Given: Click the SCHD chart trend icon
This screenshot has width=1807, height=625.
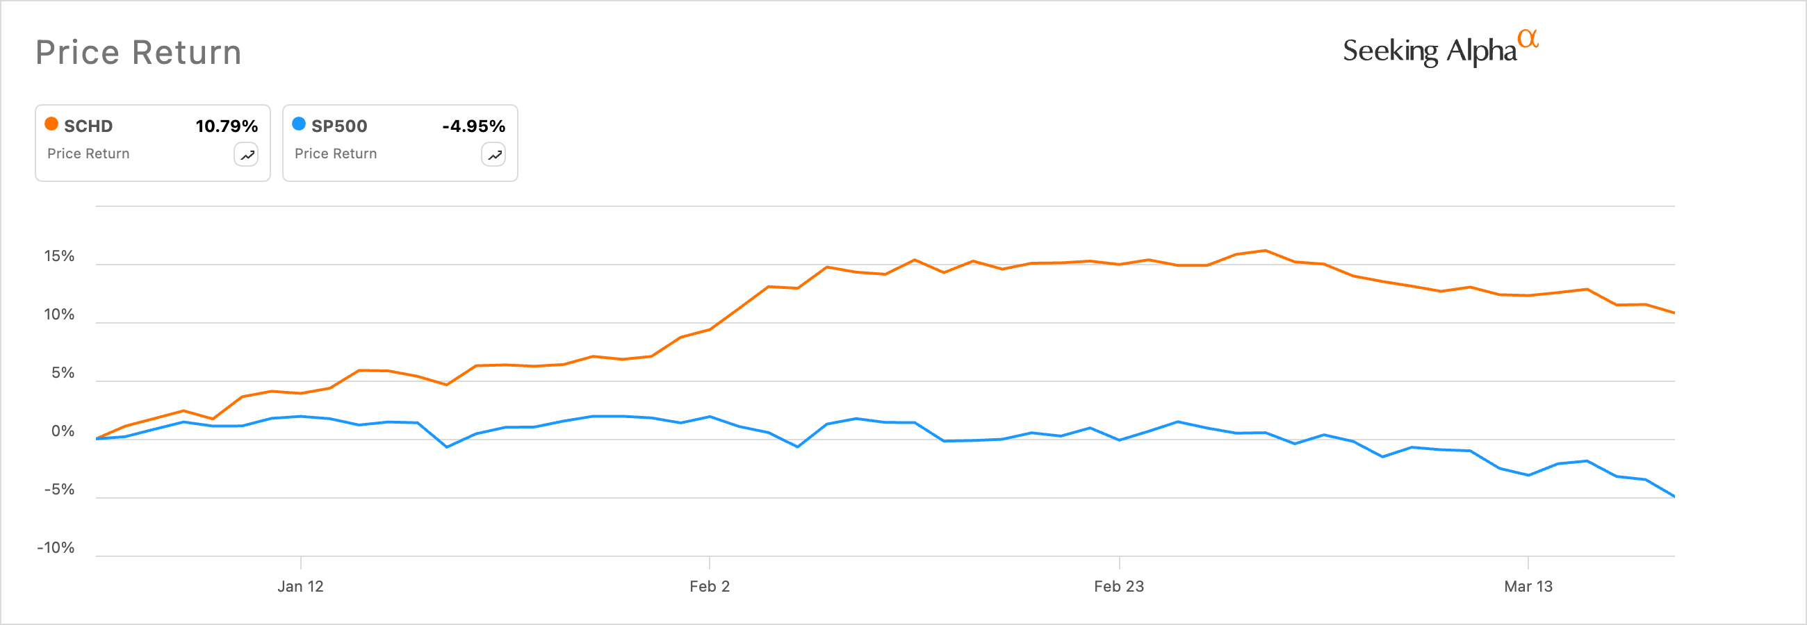Looking at the screenshot, I should [246, 155].
